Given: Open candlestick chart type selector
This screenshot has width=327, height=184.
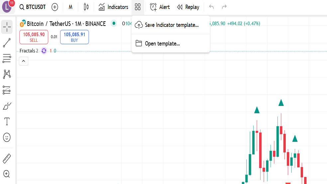Looking at the screenshot, I should [x=86, y=7].
